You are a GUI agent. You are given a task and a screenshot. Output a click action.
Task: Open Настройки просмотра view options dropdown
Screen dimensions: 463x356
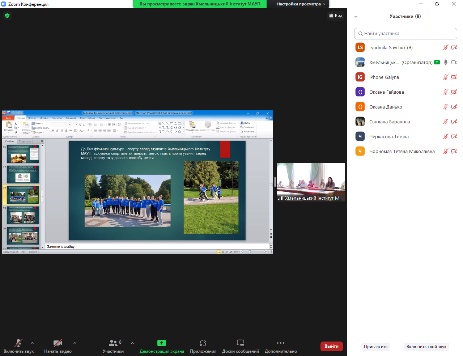301,4
